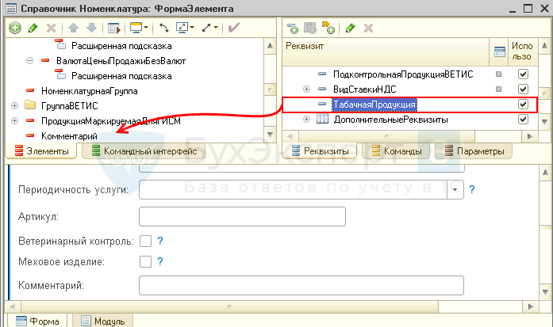This screenshot has width=553, height=327.
Task: Click the Реквизит column header
Action: tap(386, 51)
